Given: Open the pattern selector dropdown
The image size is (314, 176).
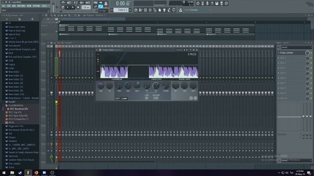Looking at the screenshot, I should (x=121, y=10).
